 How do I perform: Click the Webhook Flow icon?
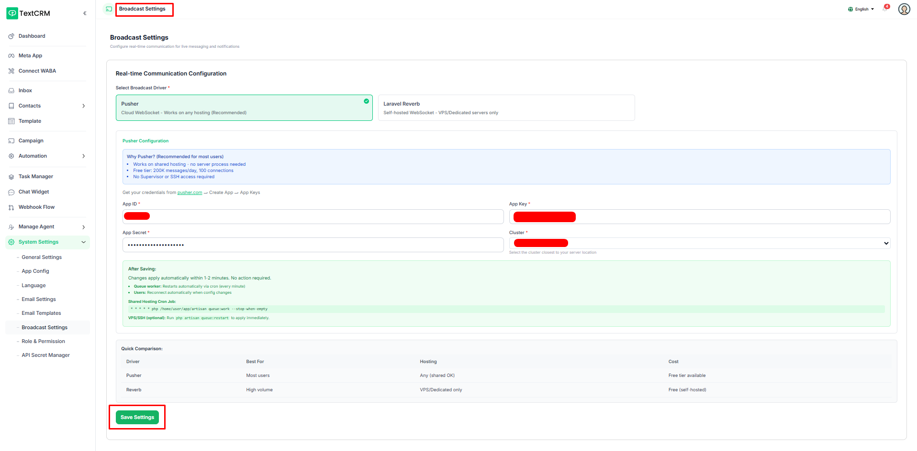point(11,207)
